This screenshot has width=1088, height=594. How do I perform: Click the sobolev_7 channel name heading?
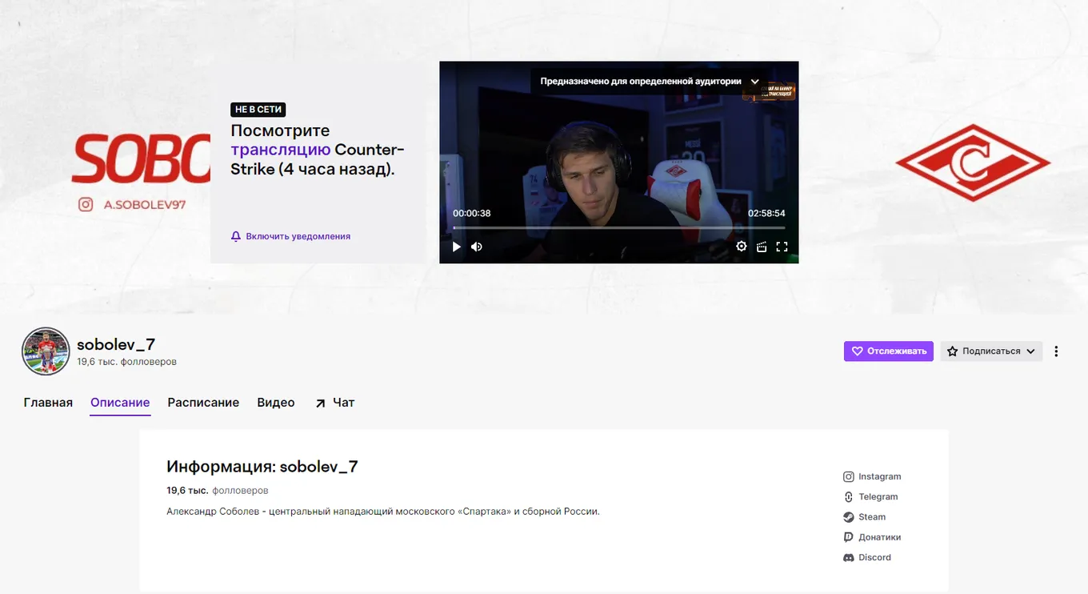pos(116,344)
